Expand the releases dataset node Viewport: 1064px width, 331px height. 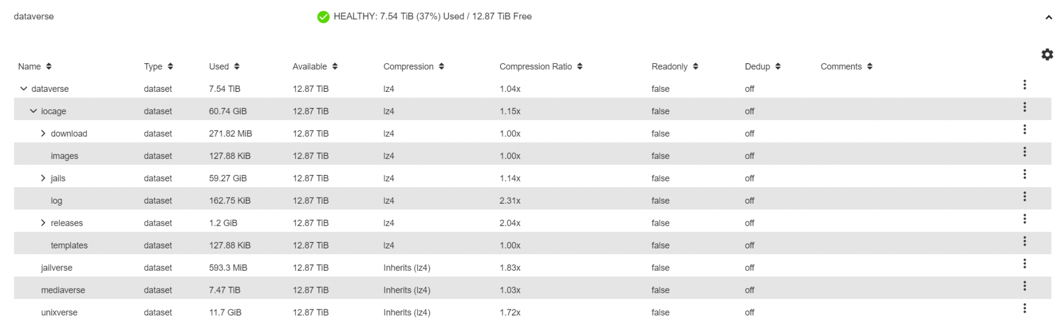pos(43,223)
